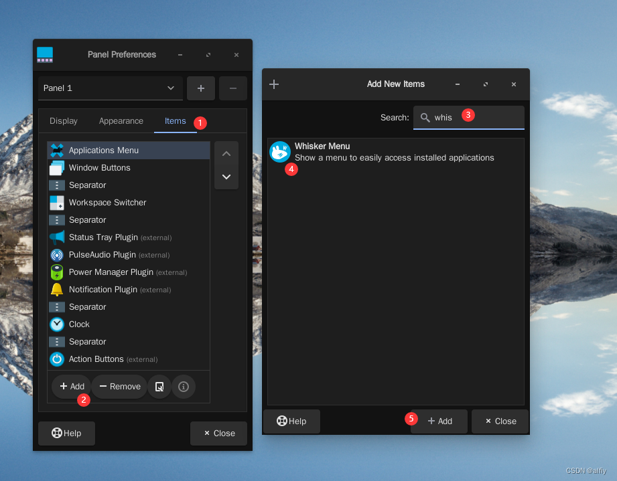
Task: Click the plus icon in Add New Items titlebar
Action: [274, 84]
